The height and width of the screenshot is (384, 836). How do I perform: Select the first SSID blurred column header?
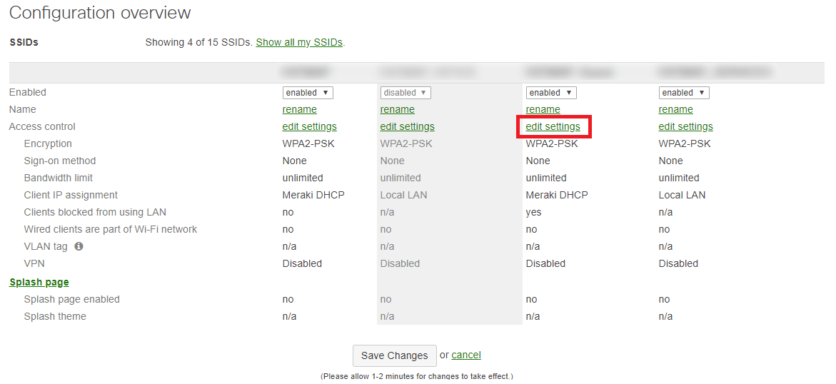coord(307,72)
